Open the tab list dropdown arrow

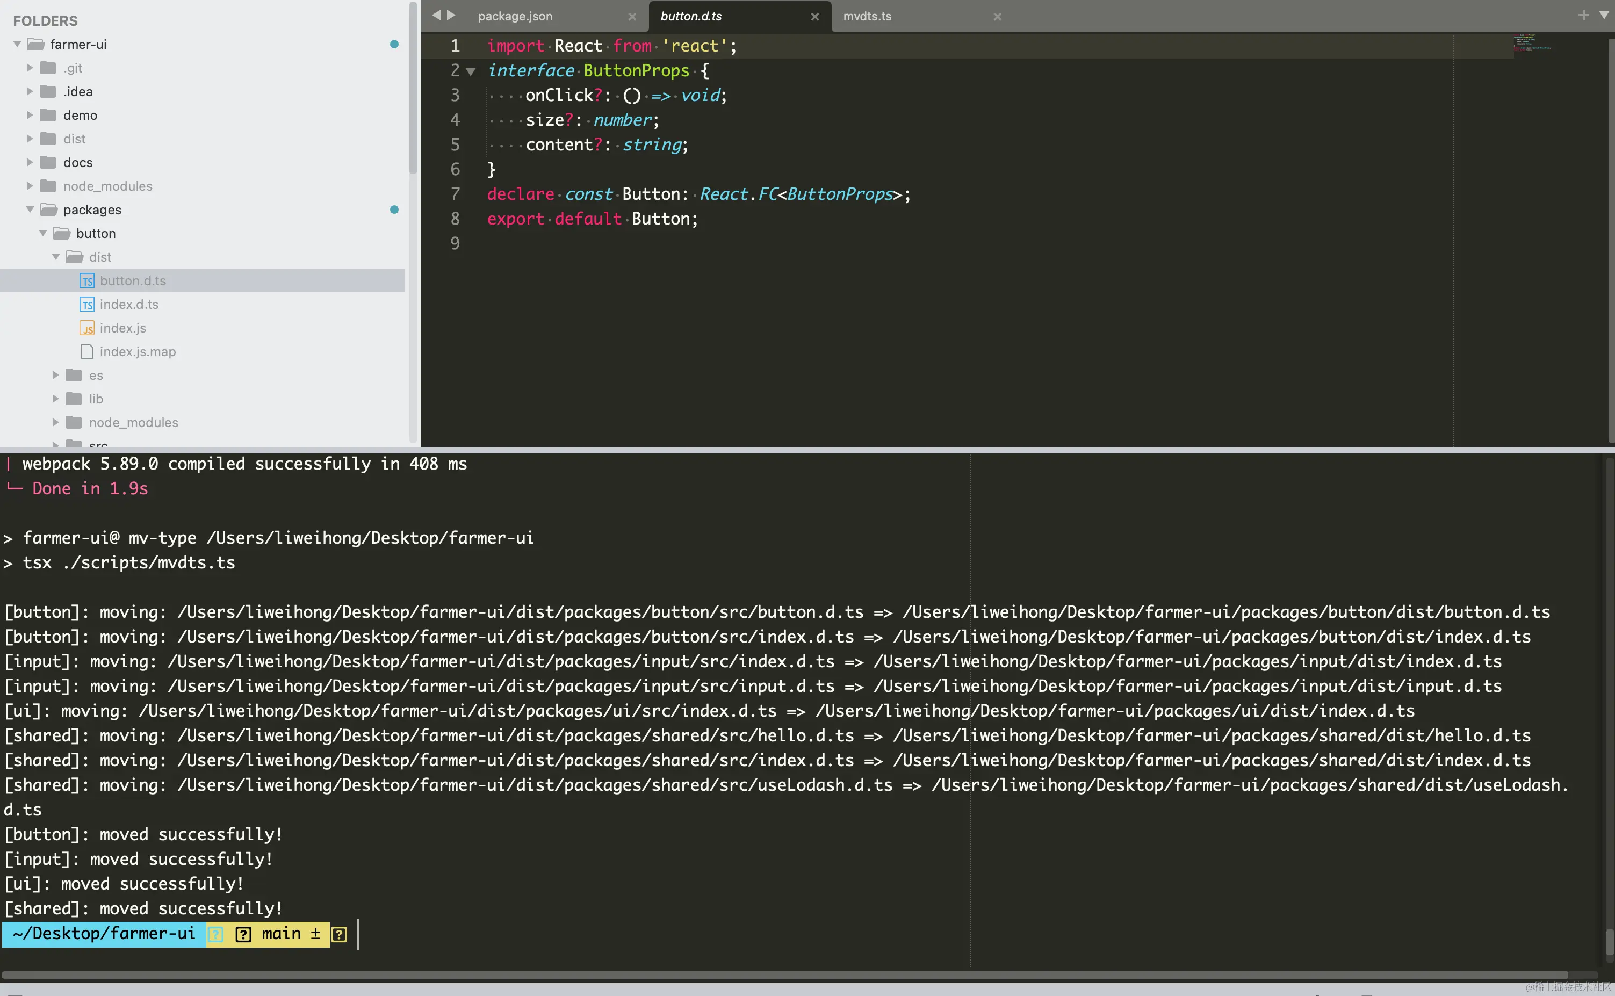1604,15
